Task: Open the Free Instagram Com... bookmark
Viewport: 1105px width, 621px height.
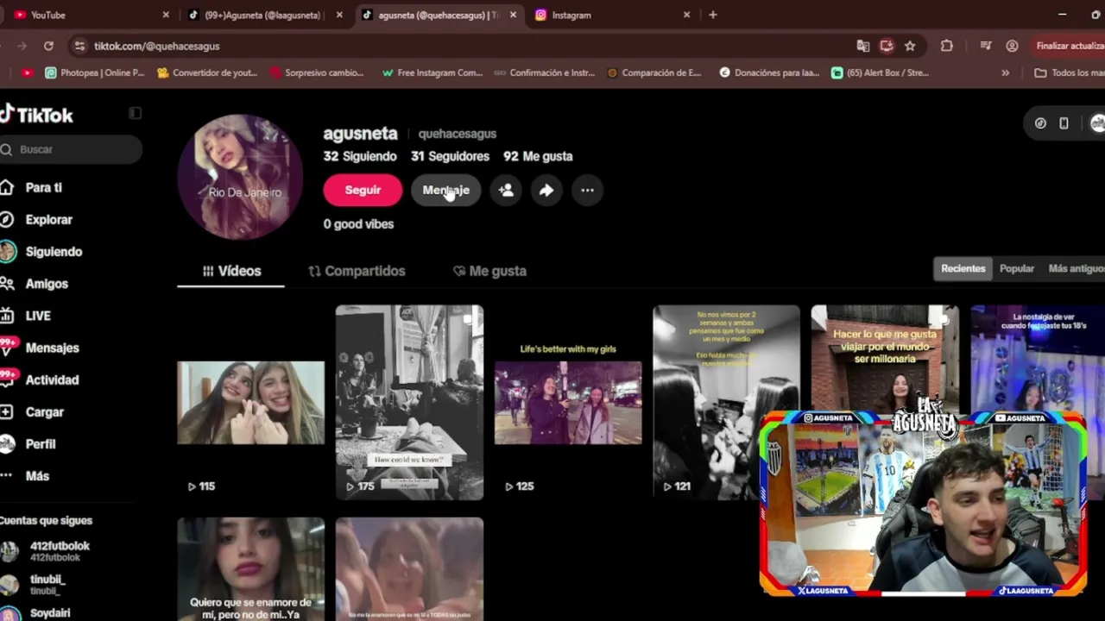Action: [x=432, y=73]
